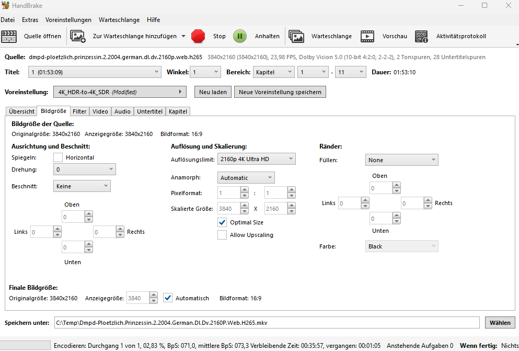
Task: Increase the Anzeigegröße 3840 stepper
Action: point(154,295)
